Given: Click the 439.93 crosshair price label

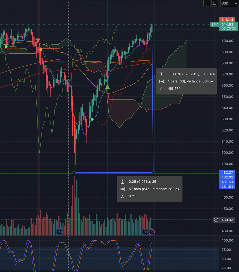Looking at the screenshot, I should point(227,220).
